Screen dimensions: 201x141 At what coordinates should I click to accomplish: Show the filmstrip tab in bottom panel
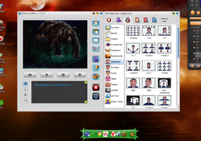point(25,101)
